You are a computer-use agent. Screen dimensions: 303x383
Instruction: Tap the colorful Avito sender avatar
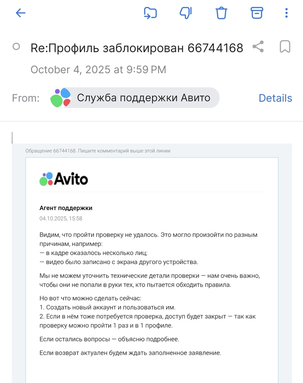click(x=60, y=98)
